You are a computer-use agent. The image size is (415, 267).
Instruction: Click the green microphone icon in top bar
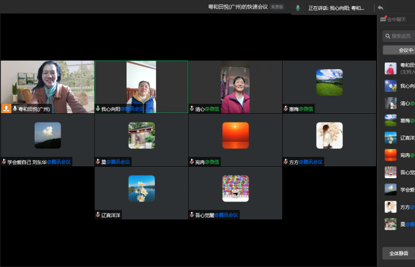[x=298, y=8]
